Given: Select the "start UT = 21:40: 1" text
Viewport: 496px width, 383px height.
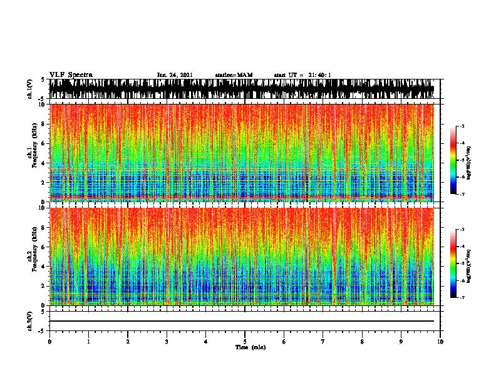Looking at the screenshot, I should click(302, 75).
